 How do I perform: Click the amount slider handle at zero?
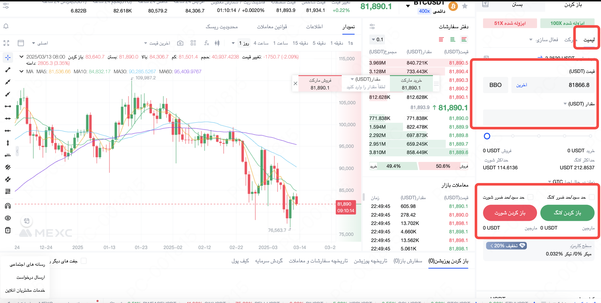point(487,136)
